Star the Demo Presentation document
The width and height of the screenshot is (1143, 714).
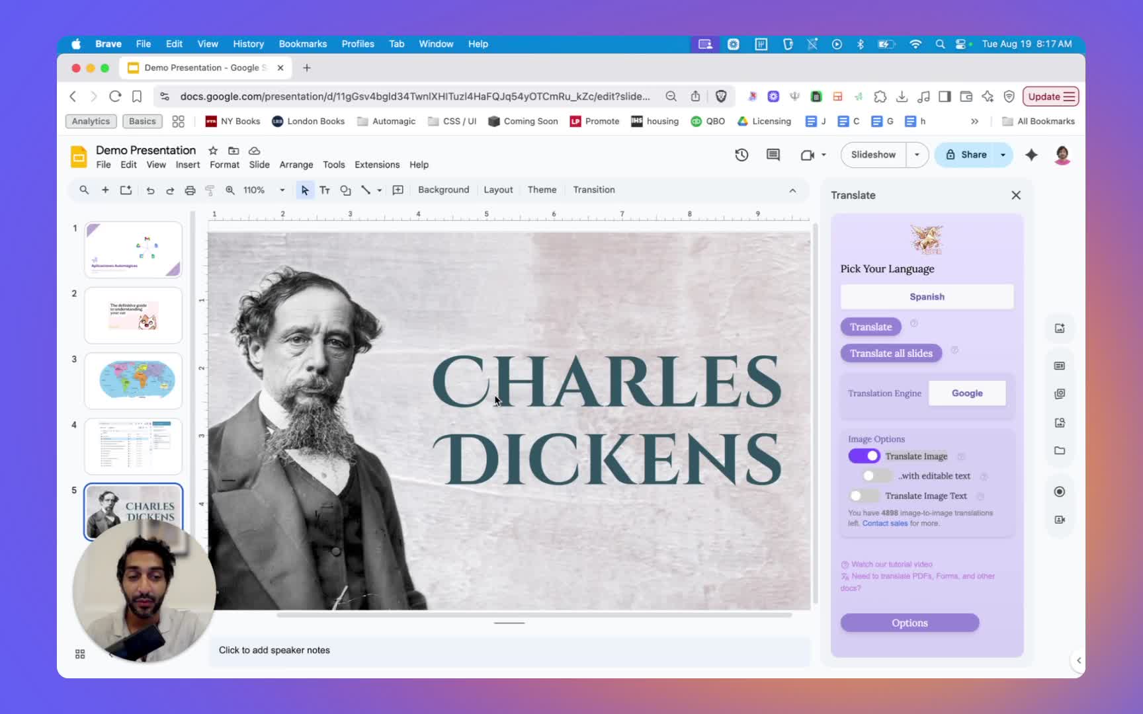(213, 151)
